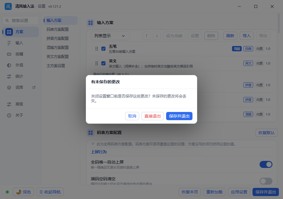Click 取消 in the unsaved changes dialog
This screenshot has height=199, width=283.
tap(132, 116)
